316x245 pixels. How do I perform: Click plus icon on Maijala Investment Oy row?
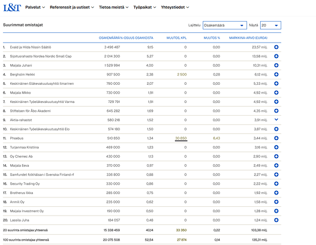coord(276,211)
